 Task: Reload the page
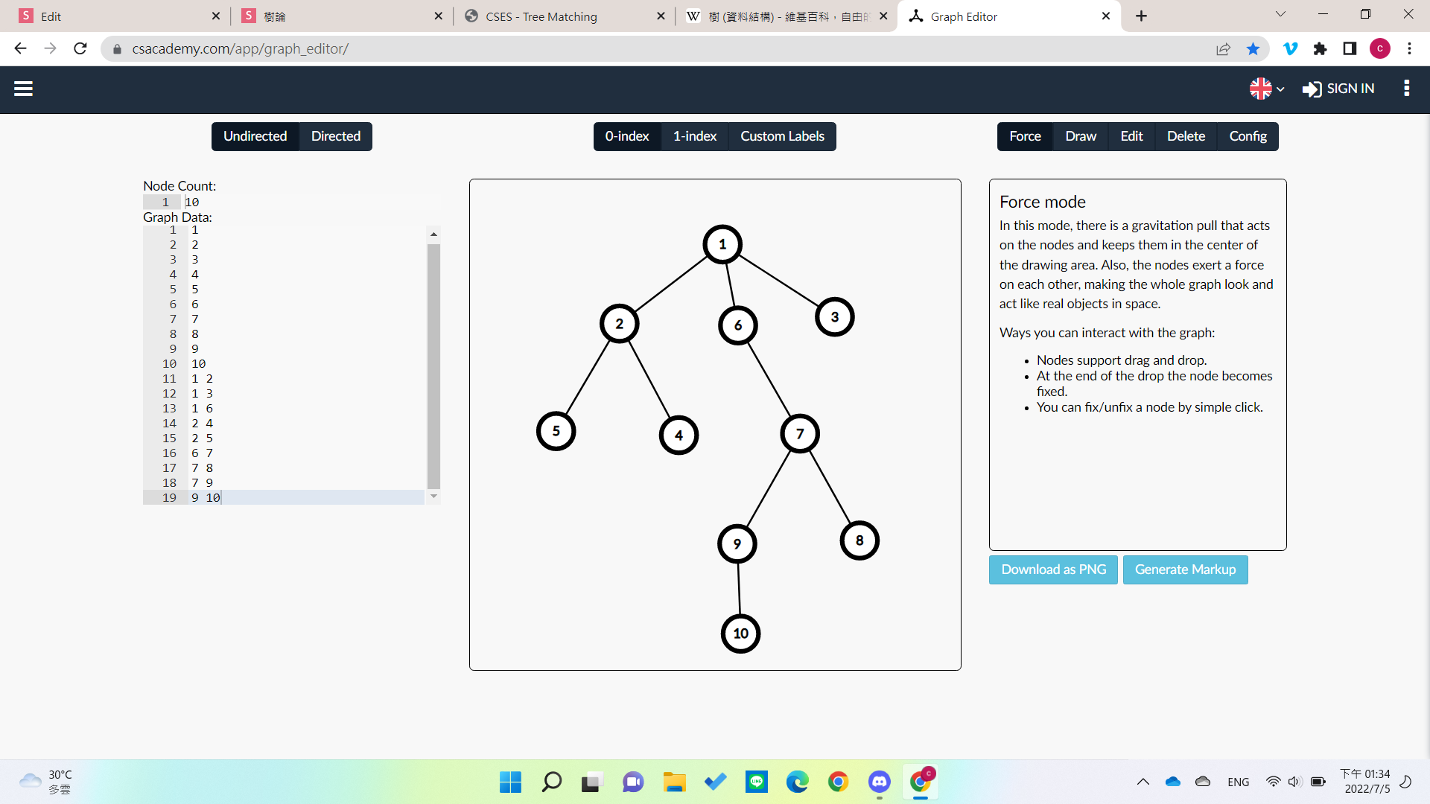tap(80, 49)
